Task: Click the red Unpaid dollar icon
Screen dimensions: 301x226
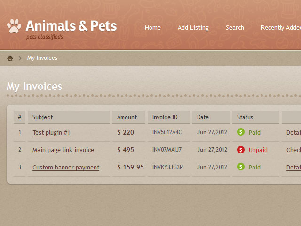Action: (x=241, y=150)
